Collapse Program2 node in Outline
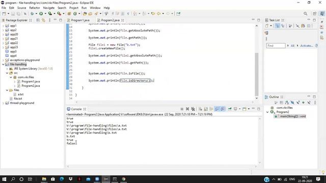This screenshot has height=183, width=326. pos(267,112)
